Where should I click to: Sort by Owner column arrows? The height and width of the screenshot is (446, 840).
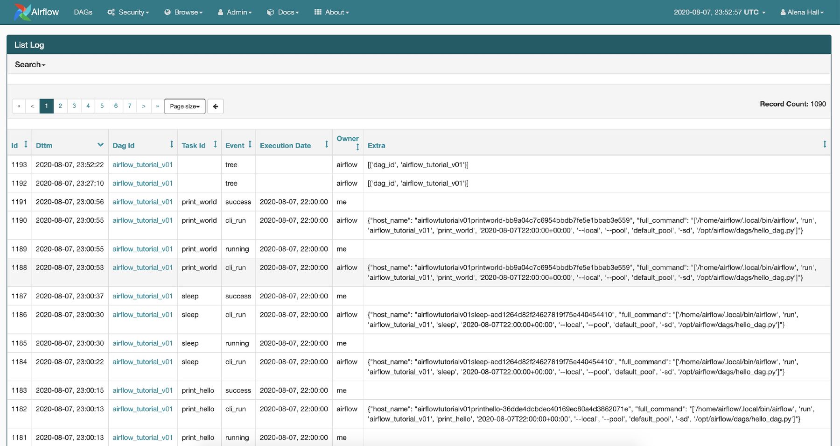[357, 147]
